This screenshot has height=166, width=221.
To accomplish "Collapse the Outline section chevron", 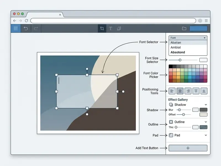I will click(206, 122).
